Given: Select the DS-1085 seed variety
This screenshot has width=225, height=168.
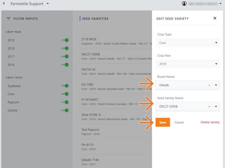Looking at the screenshot, I should (x=116, y=87).
